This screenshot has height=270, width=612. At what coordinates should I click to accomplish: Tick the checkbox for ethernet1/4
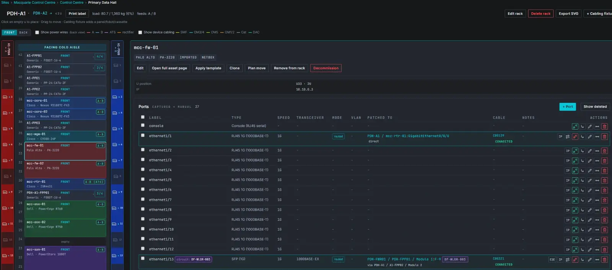tap(143, 169)
